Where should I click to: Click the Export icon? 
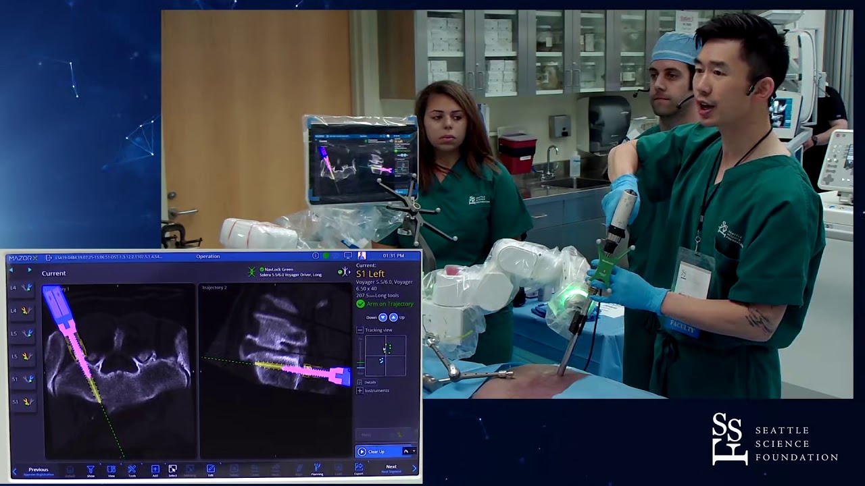click(x=359, y=469)
